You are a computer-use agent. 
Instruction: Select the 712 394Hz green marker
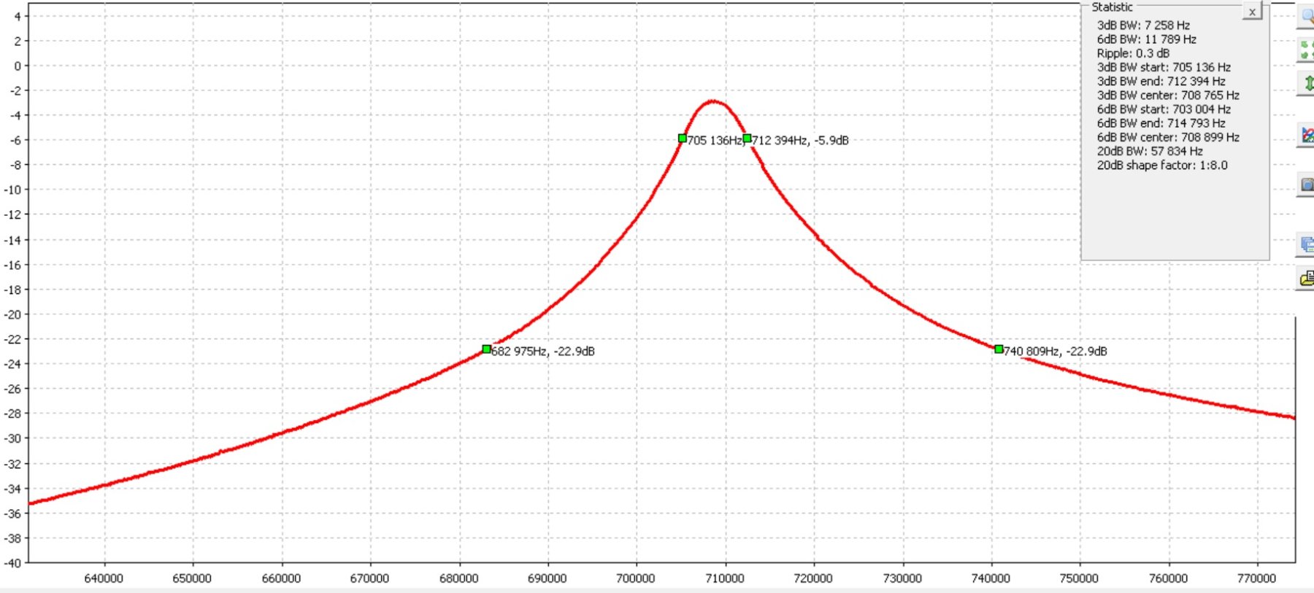747,138
